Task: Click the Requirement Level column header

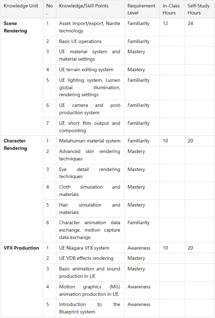Action: tap(142, 9)
